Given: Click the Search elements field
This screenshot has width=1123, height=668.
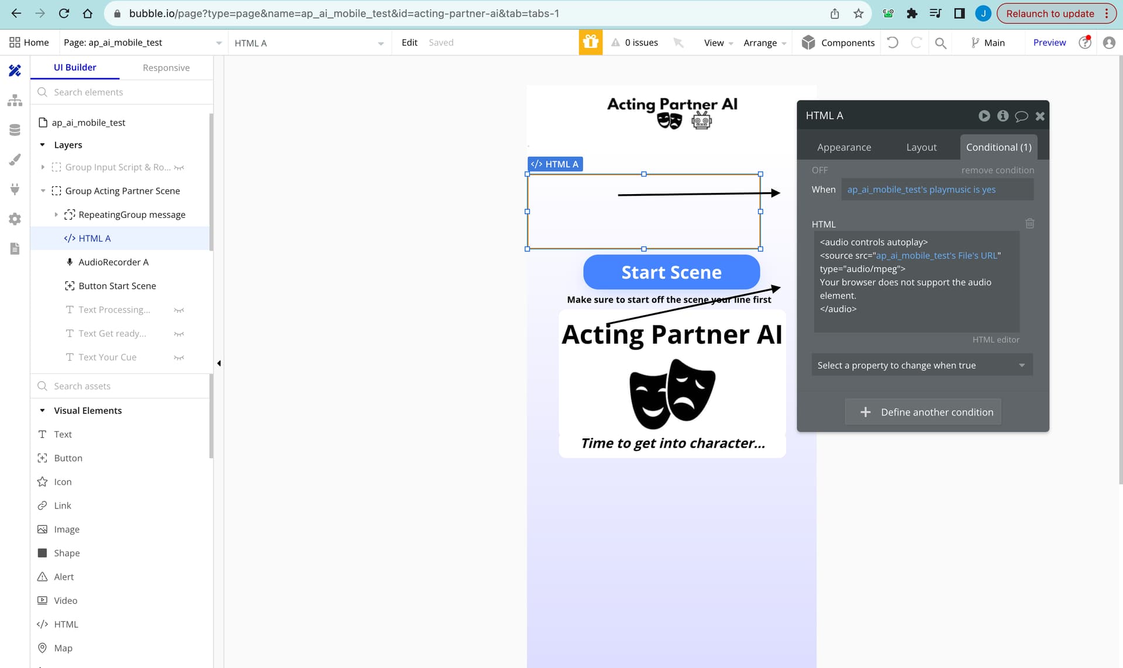Looking at the screenshot, I should coord(122,92).
